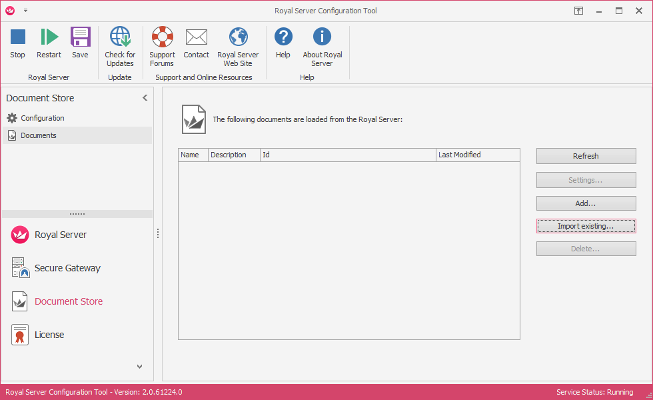Click Import existing... button

(586, 226)
